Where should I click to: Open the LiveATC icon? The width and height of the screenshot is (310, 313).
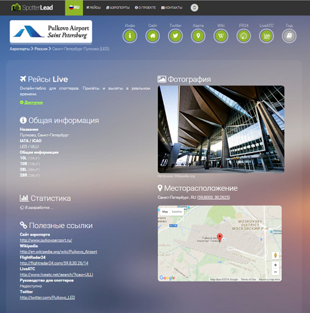pos(266,36)
